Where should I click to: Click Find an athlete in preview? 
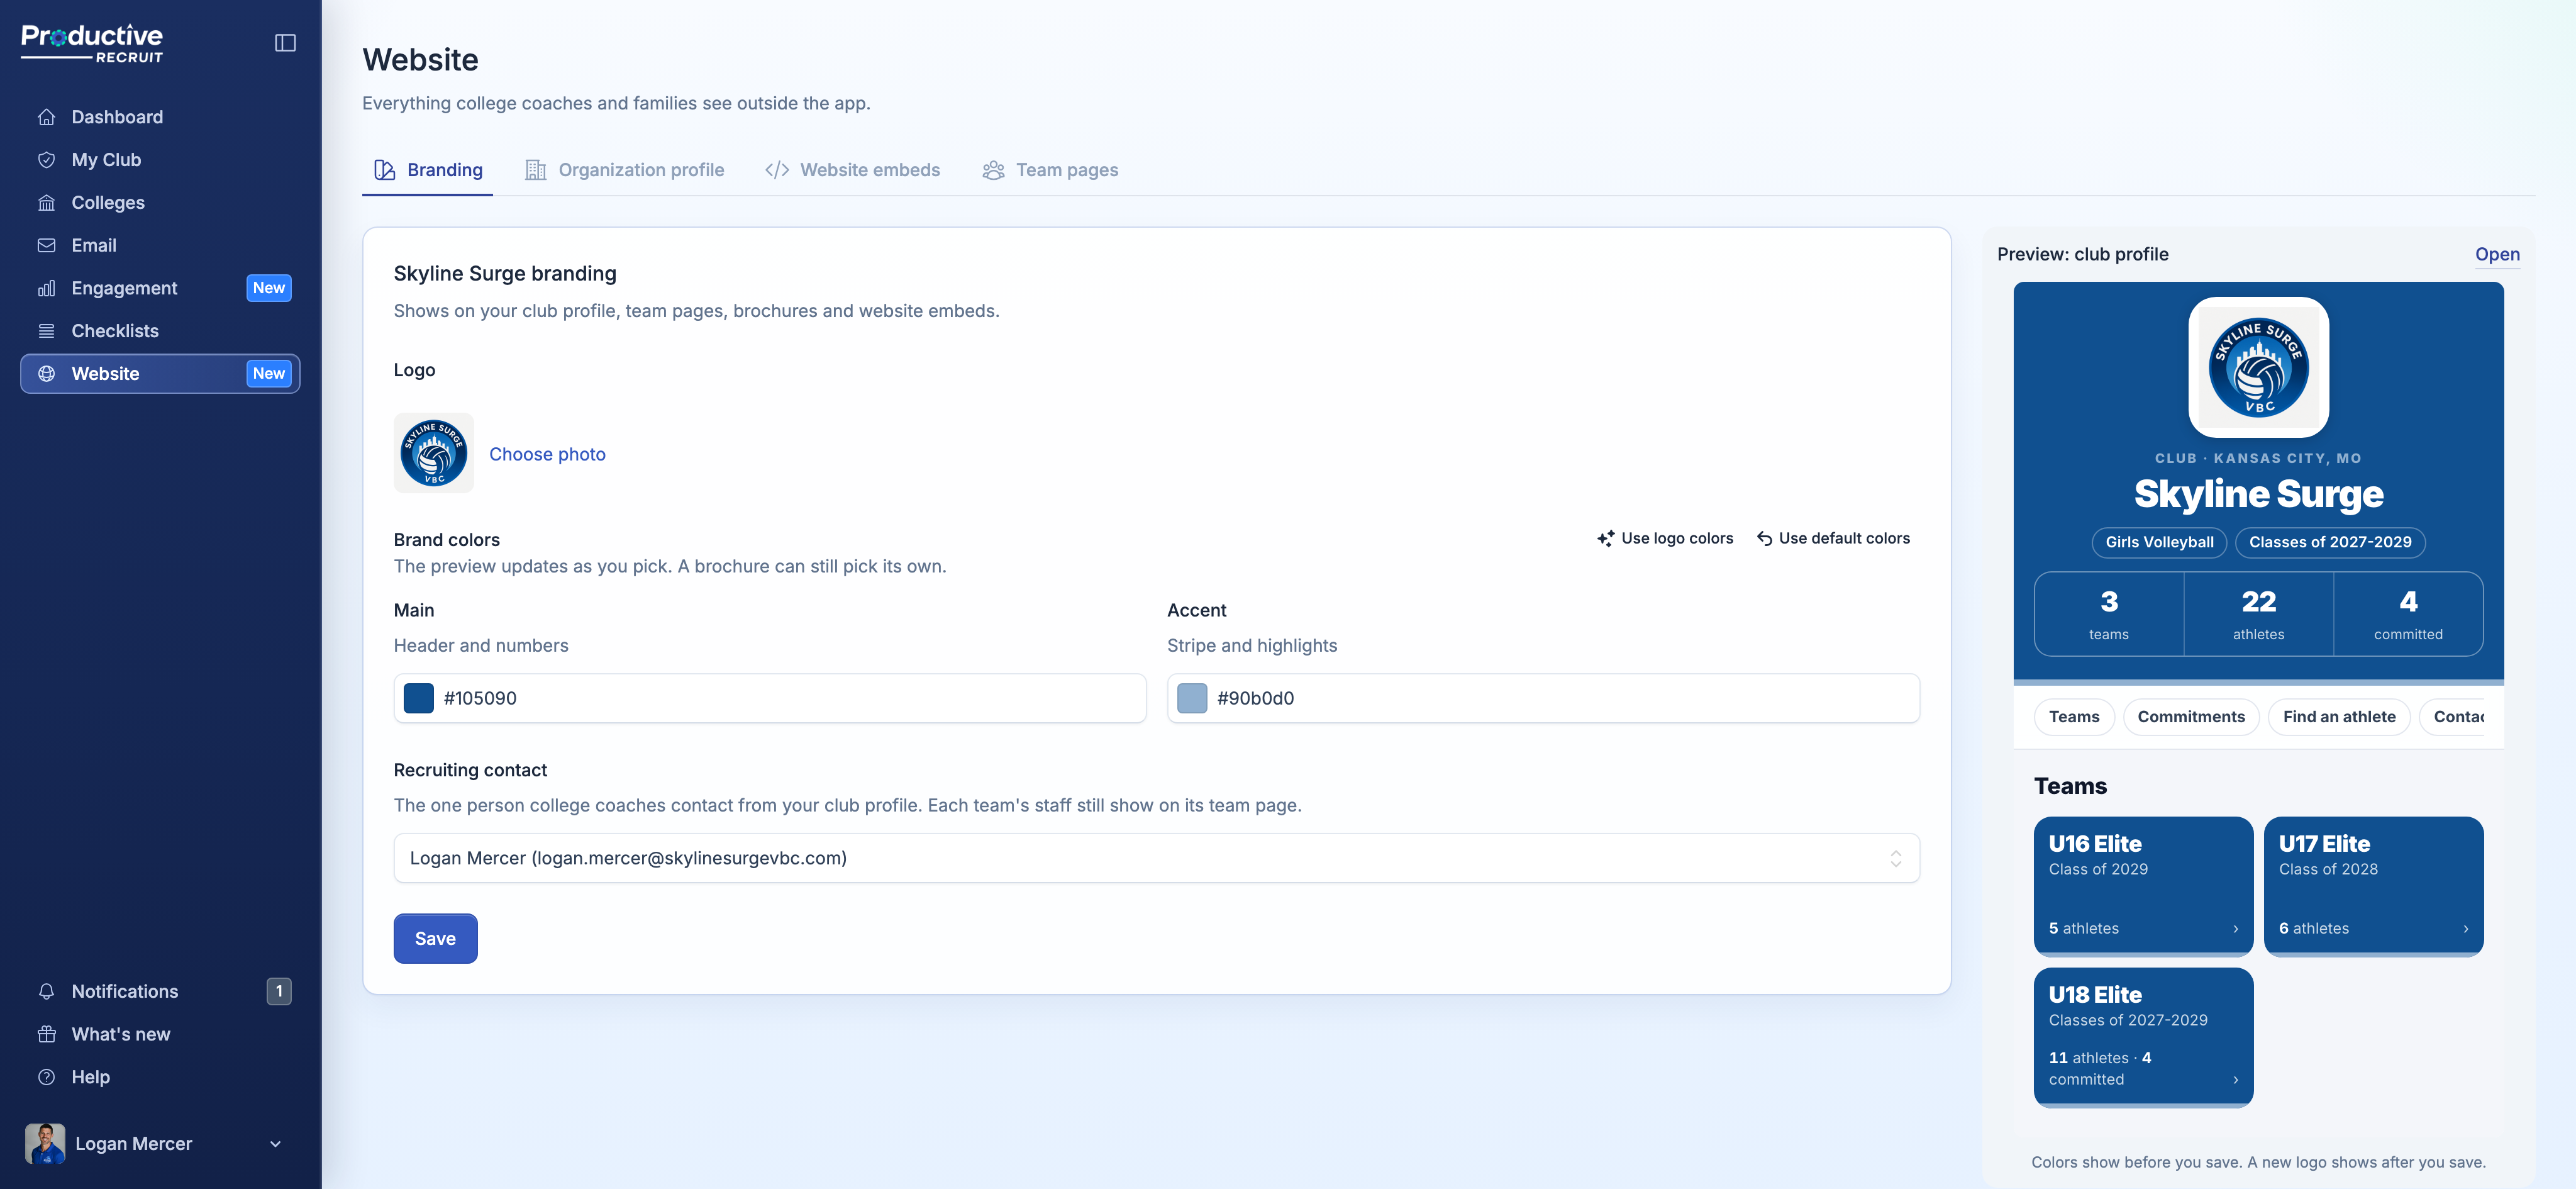coord(2339,717)
